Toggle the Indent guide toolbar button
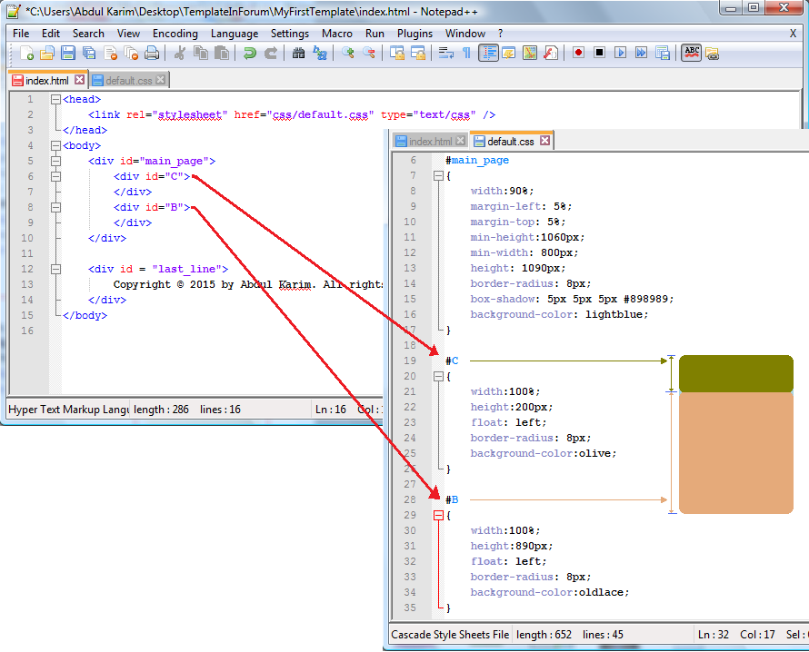This screenshot has width=809, height=652. pos(489,53)
